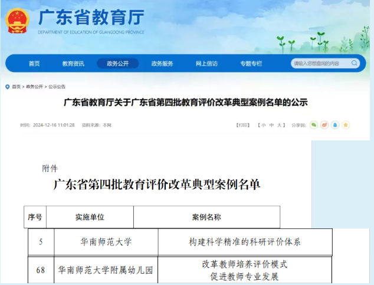374x285 pixels.
Task: Click the cell with number 5
Action: click(x=41, y=242)
